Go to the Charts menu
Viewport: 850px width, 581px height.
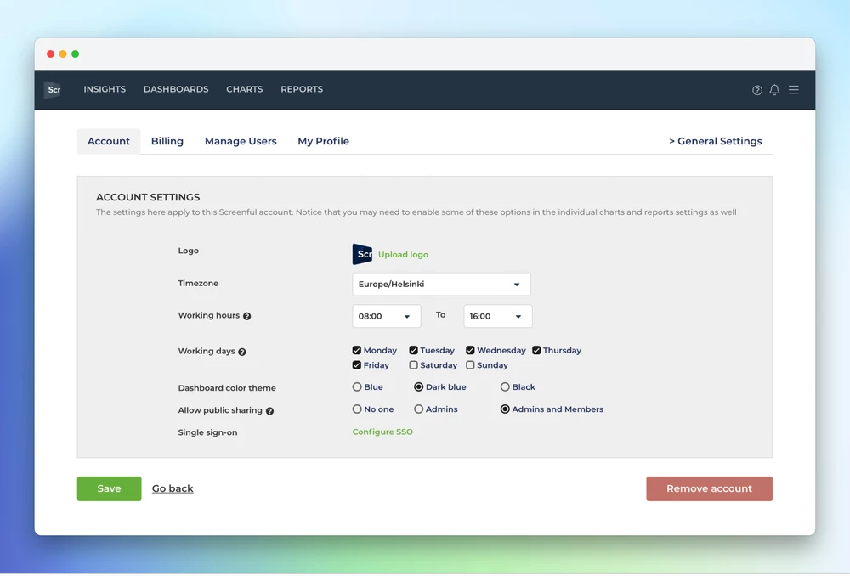tap(245, 89)
